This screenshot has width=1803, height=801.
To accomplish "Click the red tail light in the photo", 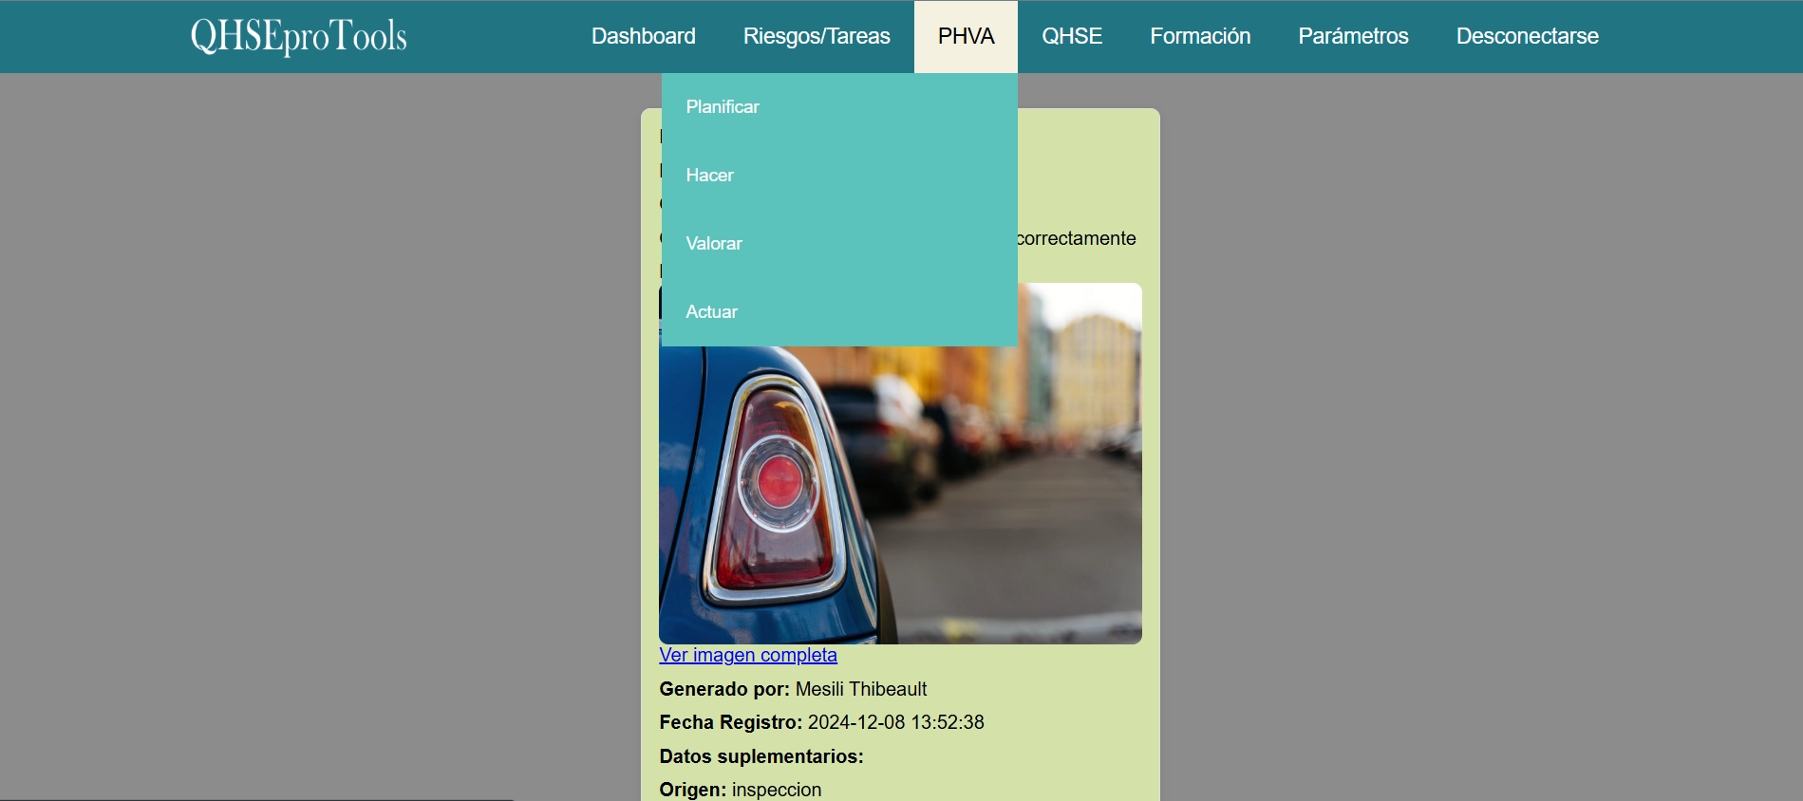I will click(778, 481).
